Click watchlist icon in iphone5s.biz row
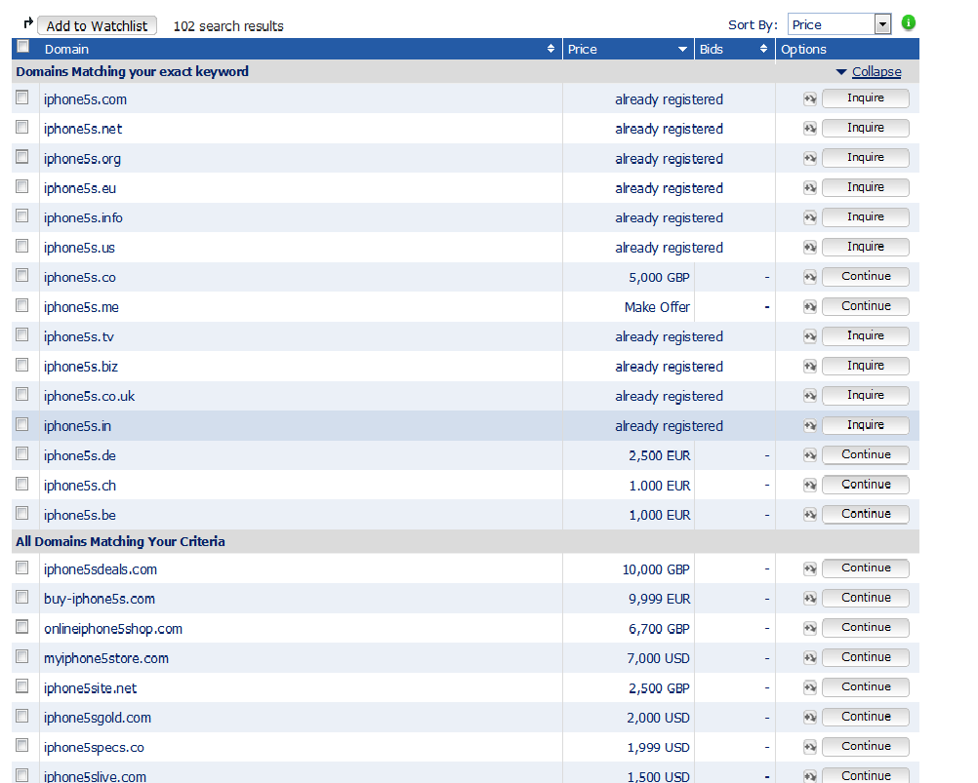 tap(809, 367)
